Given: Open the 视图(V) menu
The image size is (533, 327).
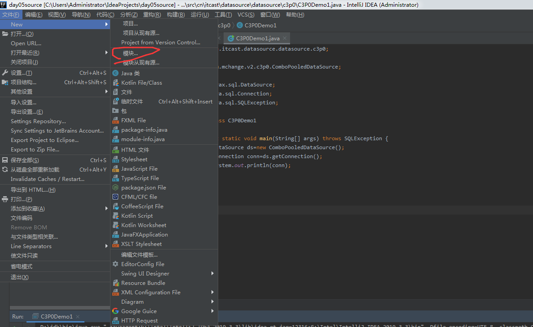Looking at the screenshot, I should point(57,15).
